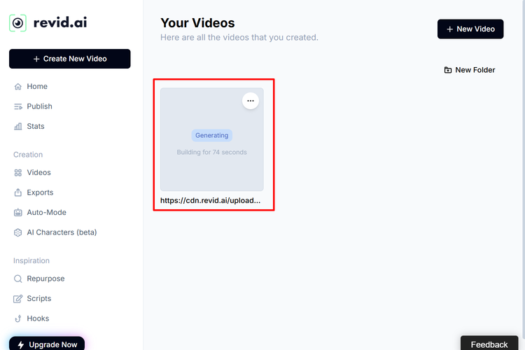The image size is (525, 350).
Task: Click the Create New Video button
Action: point(69,59)
